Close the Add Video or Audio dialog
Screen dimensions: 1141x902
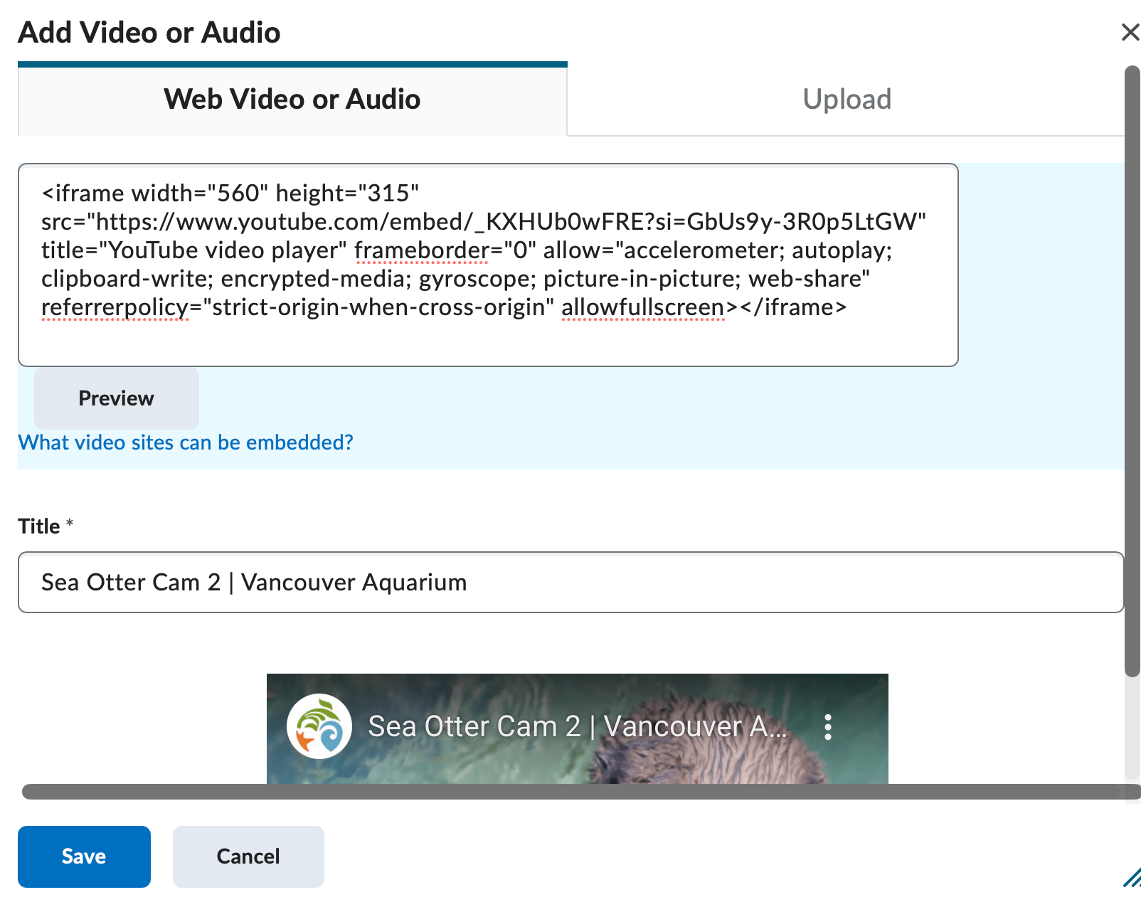tap(1130, 32)
